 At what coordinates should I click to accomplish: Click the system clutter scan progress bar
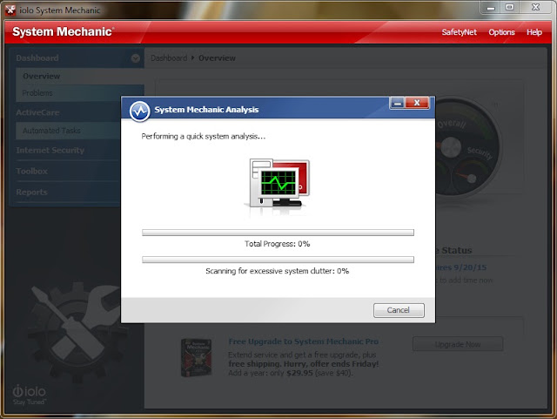(278, 260)
